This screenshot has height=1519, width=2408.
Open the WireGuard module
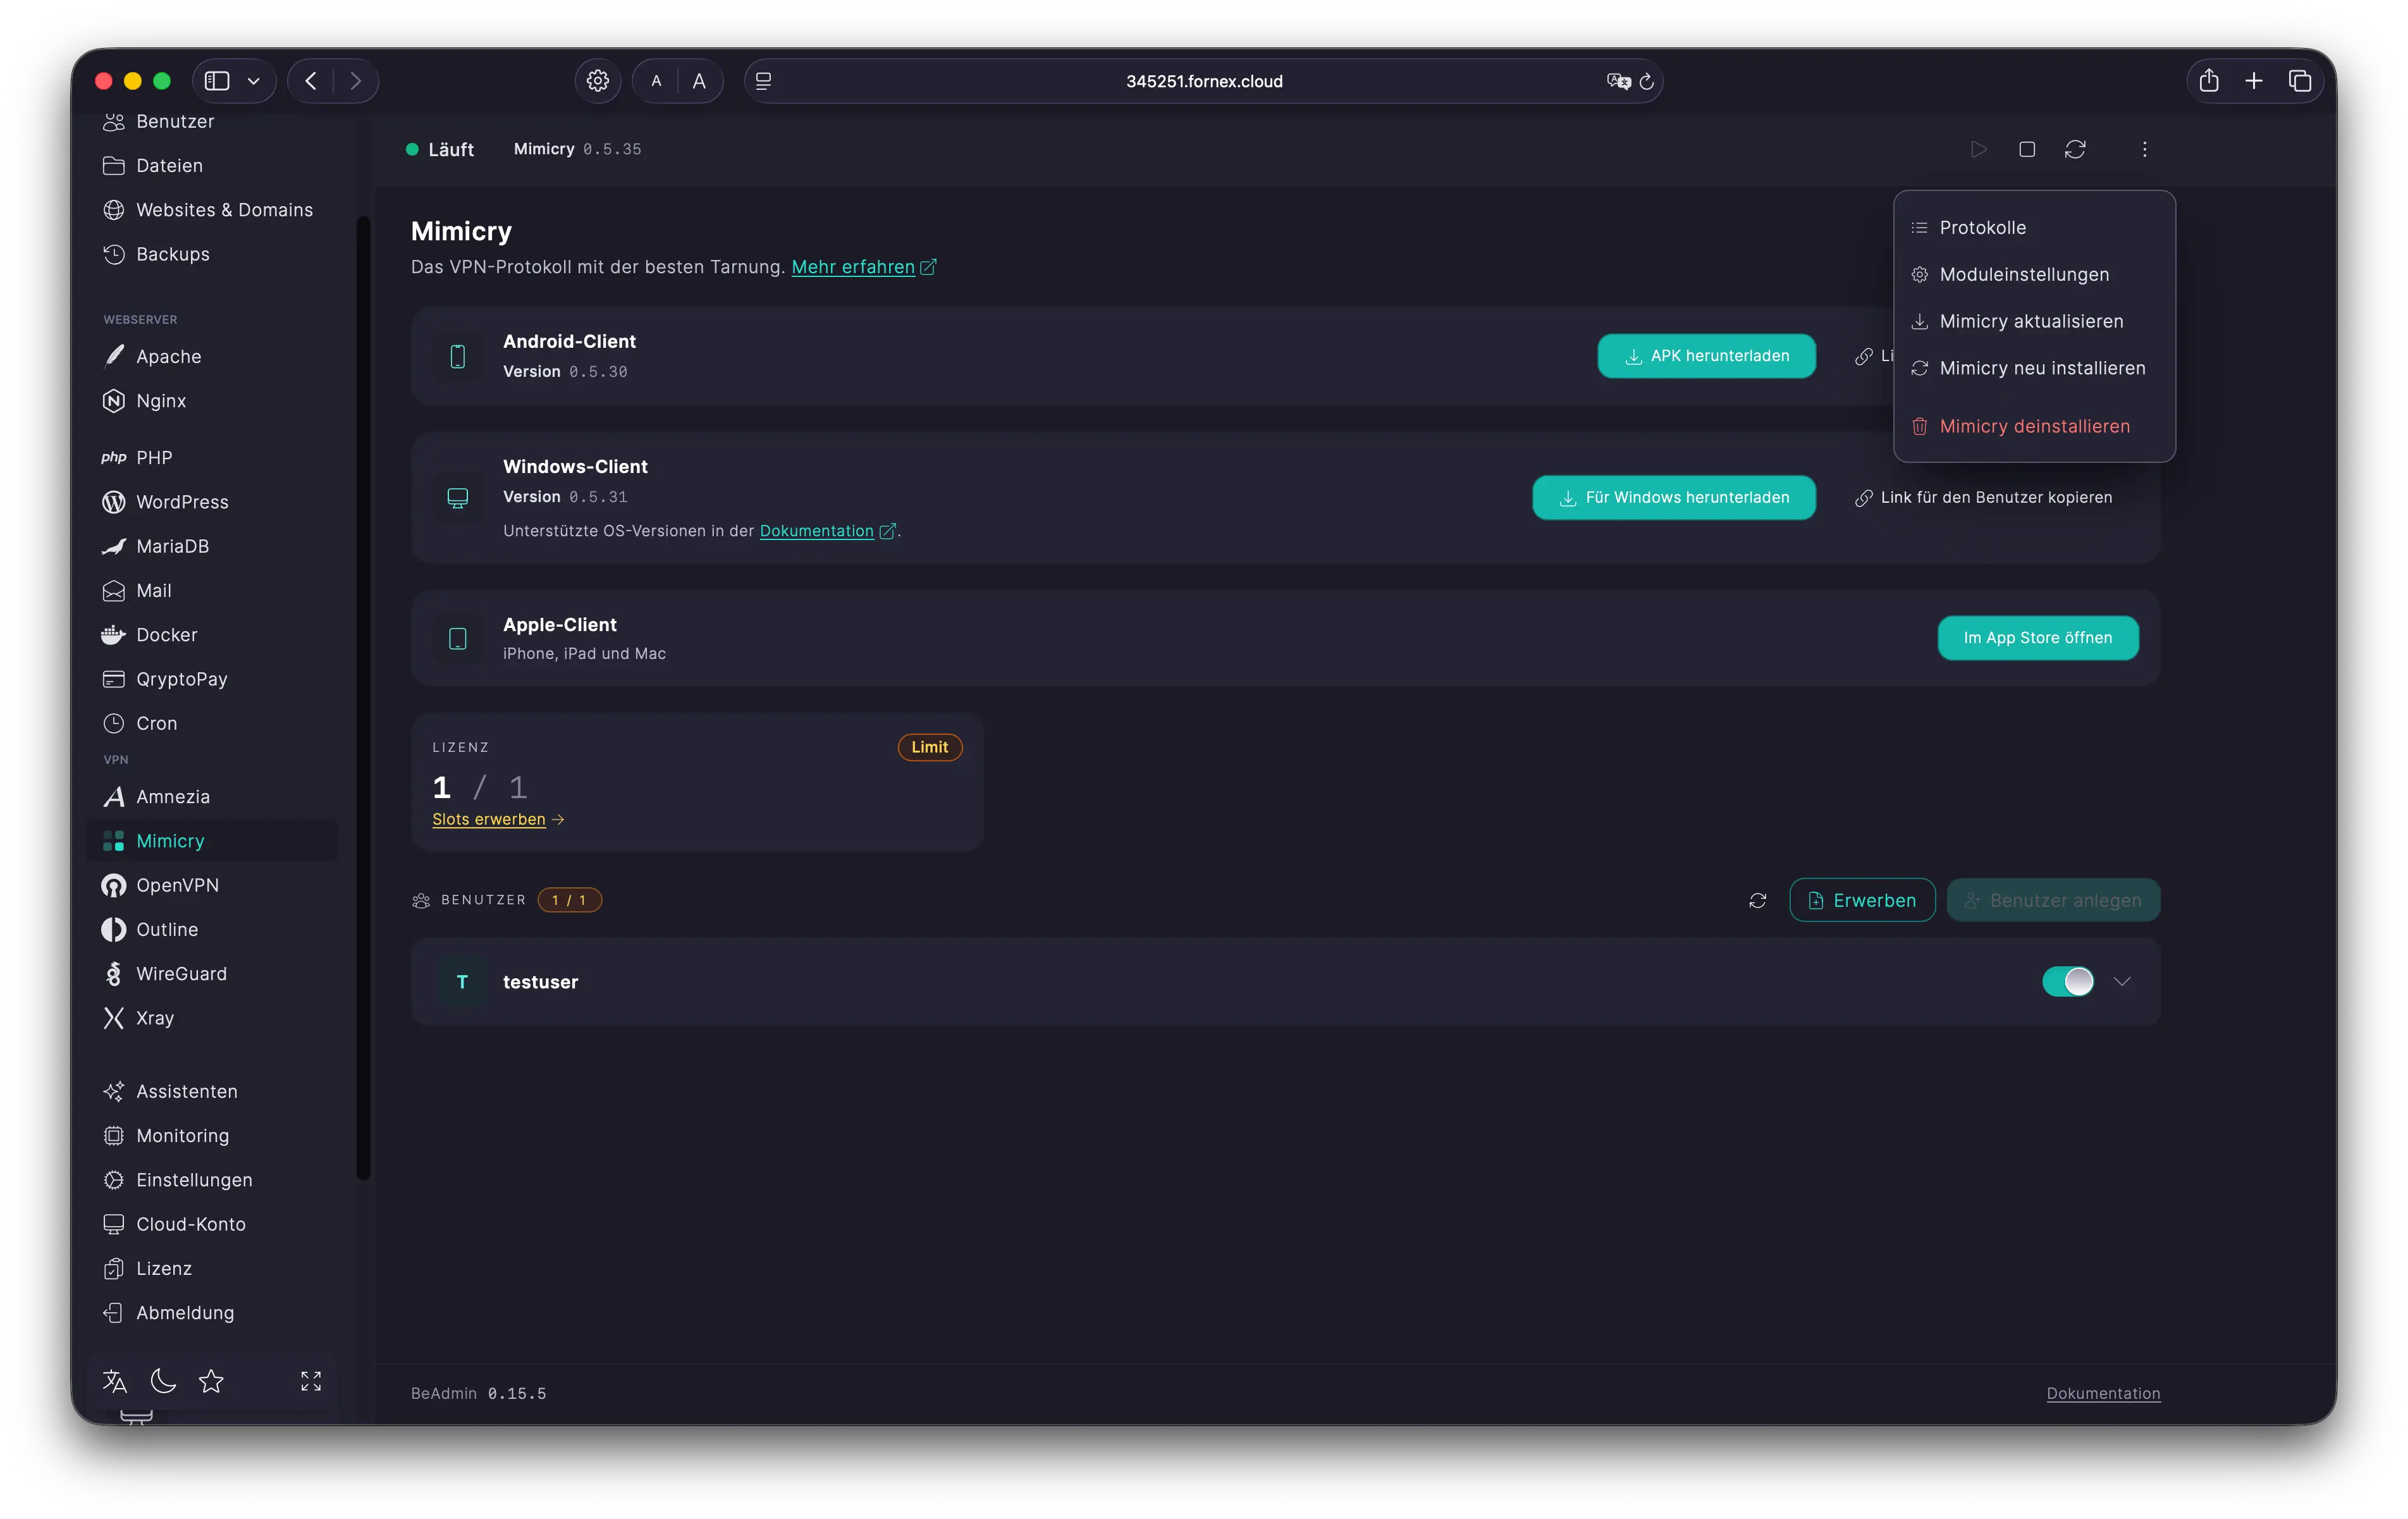coord(164,974)
